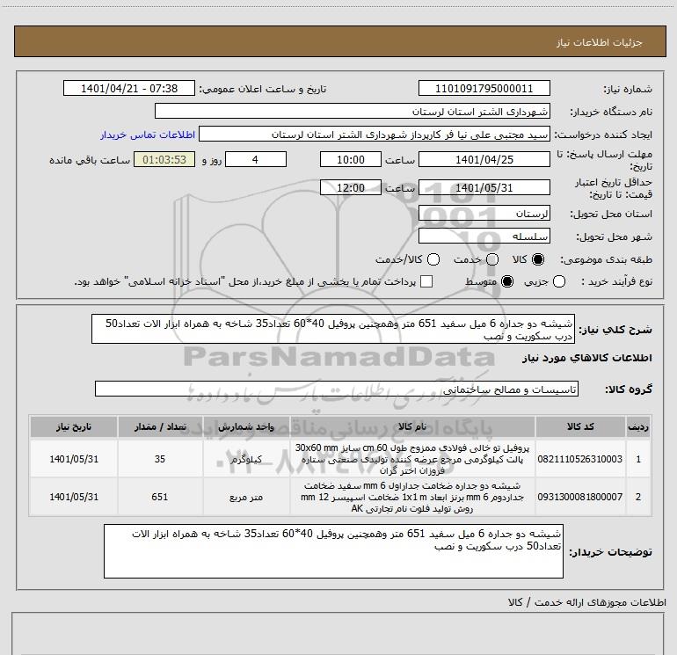The height and width of the screenshot is (655, 677).
Task: Select product code 0821110526310003
Action: (x=580, y=459)
